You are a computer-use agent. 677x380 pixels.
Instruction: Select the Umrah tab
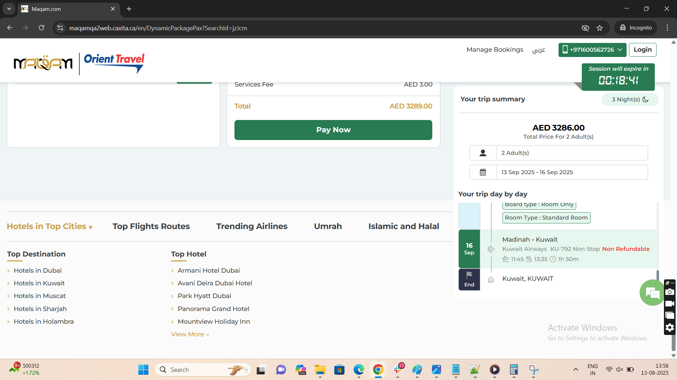tap(328, 226)
